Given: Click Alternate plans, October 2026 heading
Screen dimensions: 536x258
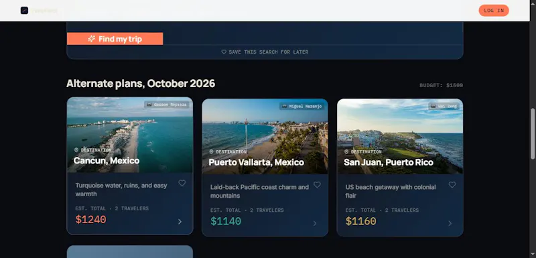Looking at the screenshot, I should point(141,84).
